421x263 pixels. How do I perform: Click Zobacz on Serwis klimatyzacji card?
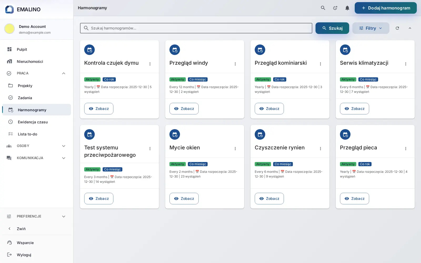[x=354, y=109]
